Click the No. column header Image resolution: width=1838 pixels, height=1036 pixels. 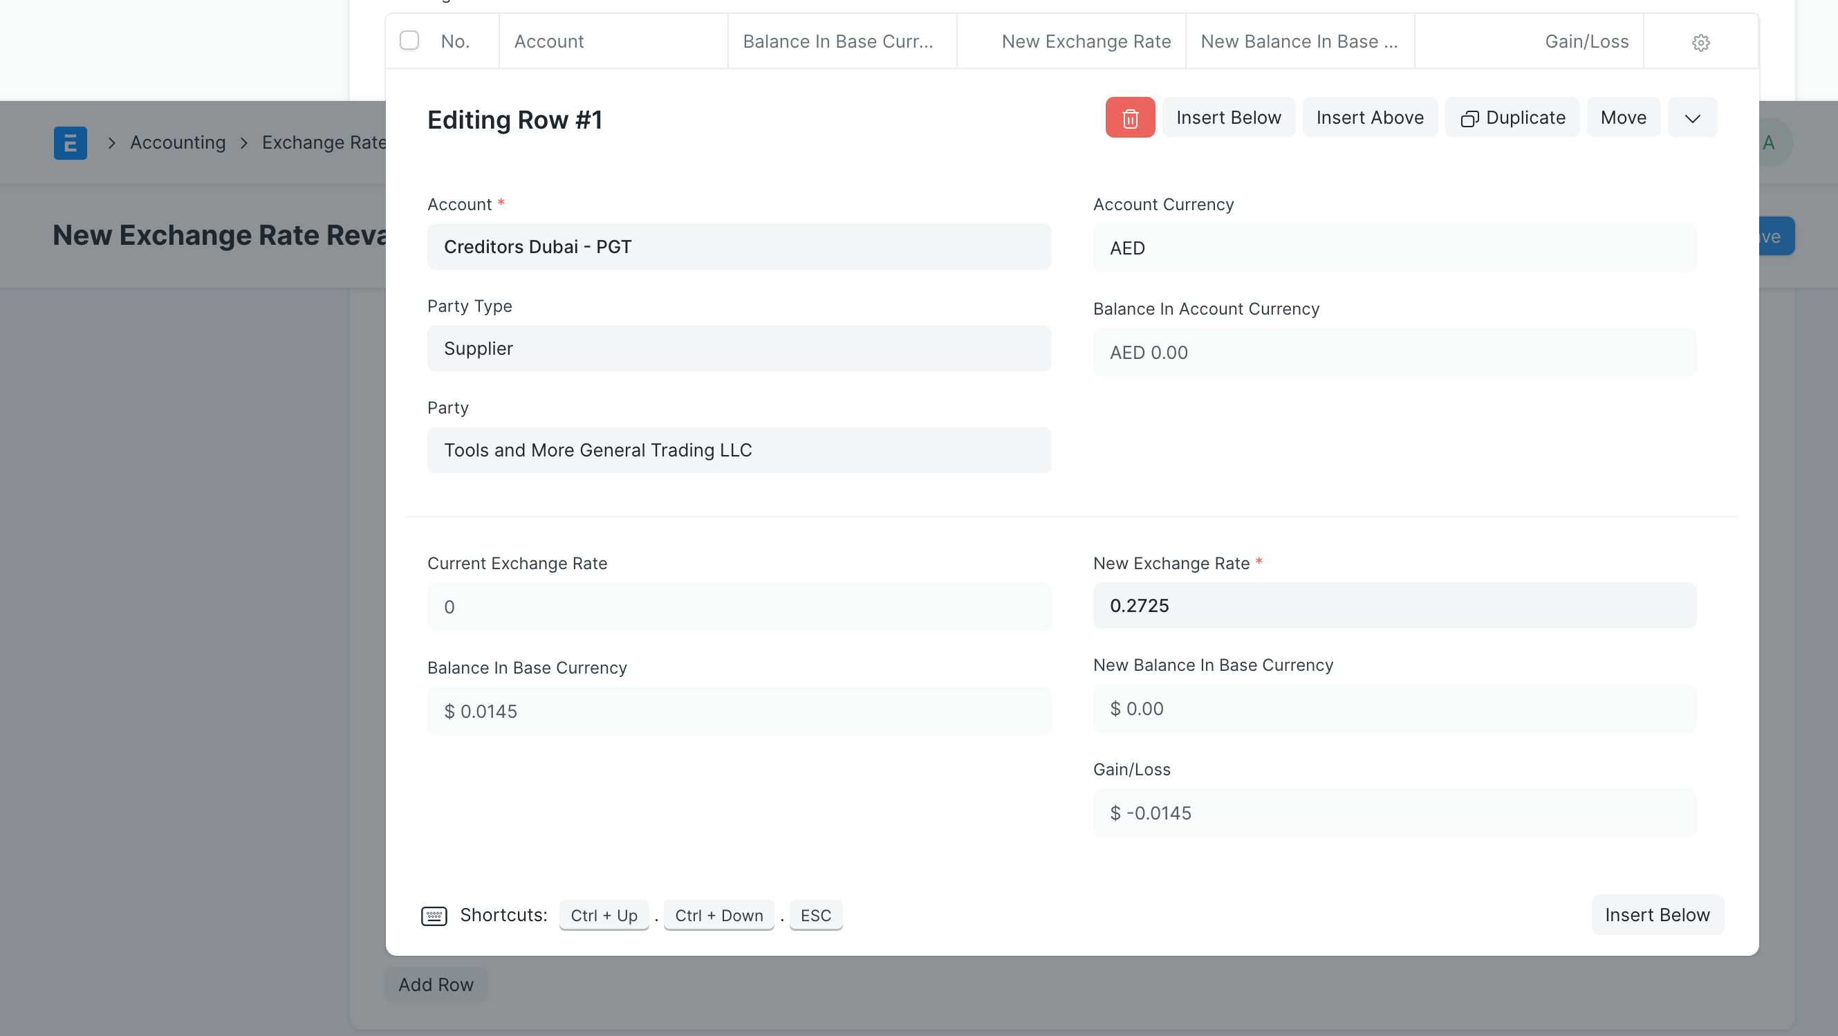pos(455,41)
